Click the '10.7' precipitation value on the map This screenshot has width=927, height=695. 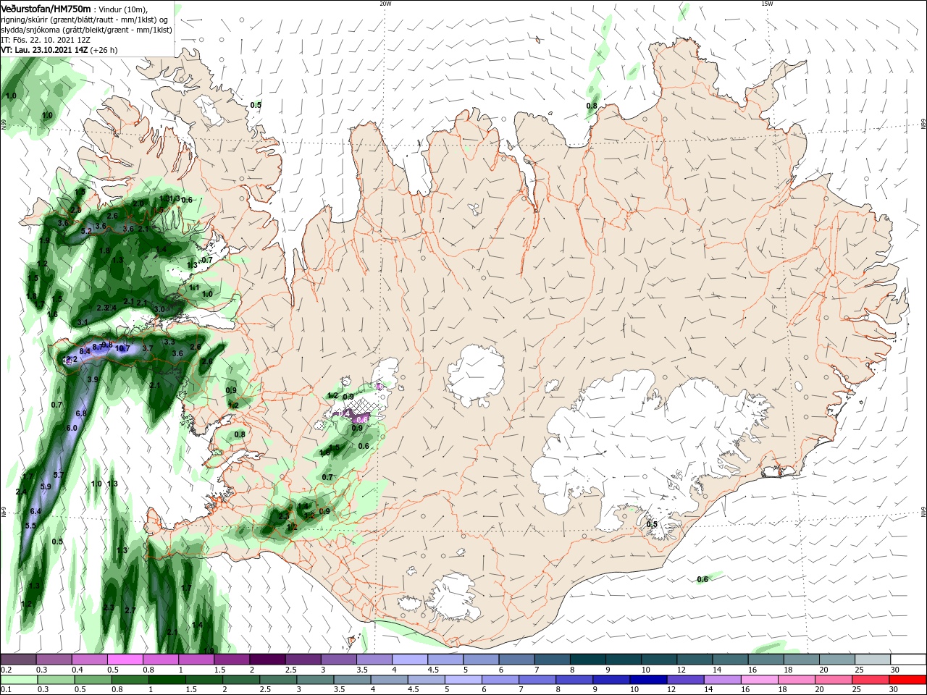click(x=122, y=348)
